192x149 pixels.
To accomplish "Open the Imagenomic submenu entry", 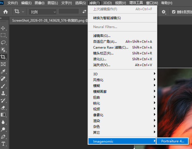I will tap(122, 141).
